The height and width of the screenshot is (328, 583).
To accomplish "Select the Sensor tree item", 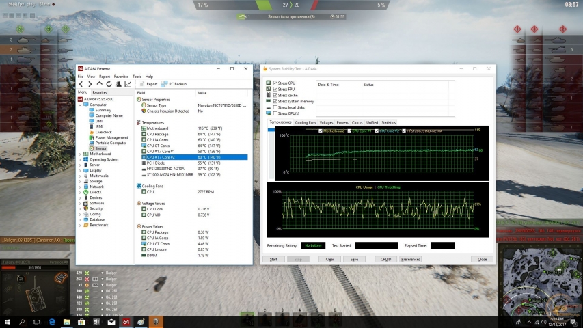I will (100, 148).
